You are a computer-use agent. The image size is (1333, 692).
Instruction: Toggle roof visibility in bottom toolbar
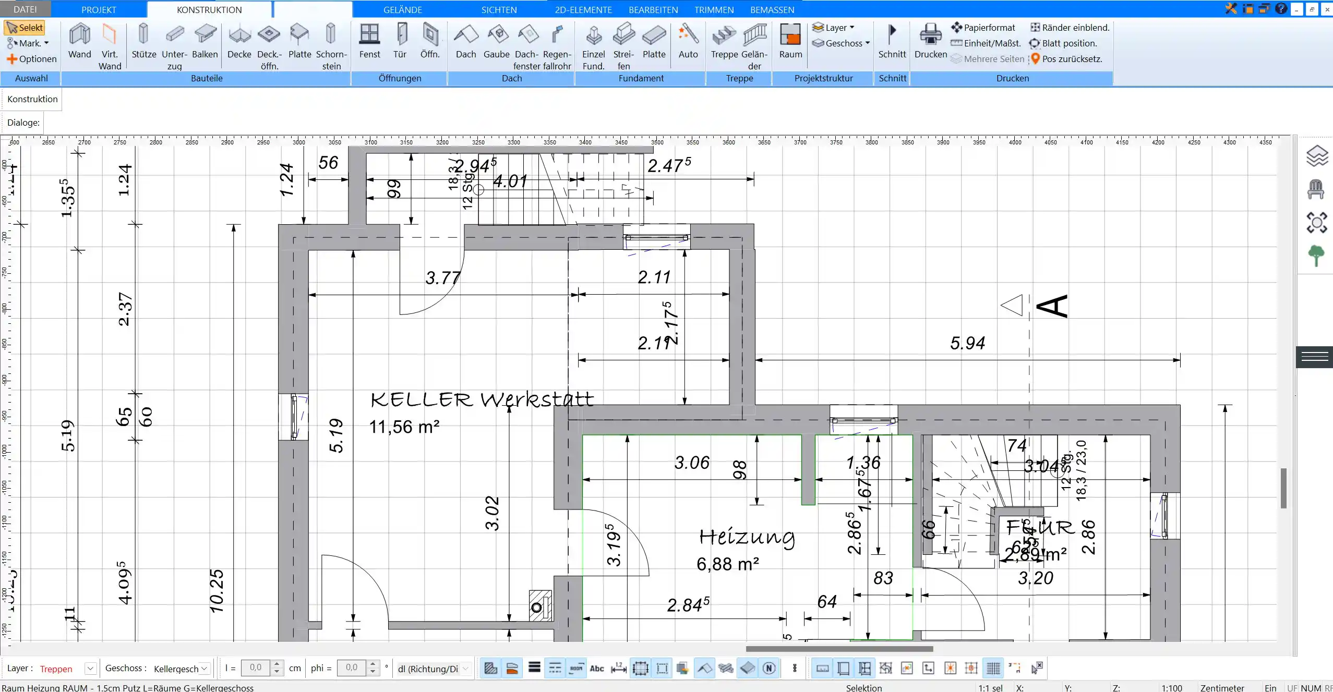705,669
